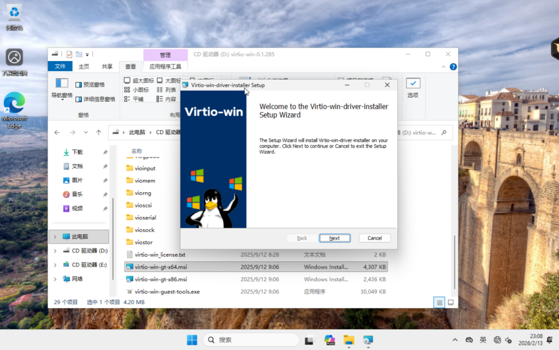559x350 pixels.
Task: Open the virtio-win-guest-tools.exe file icon
Action: click(x=130, y=292)
